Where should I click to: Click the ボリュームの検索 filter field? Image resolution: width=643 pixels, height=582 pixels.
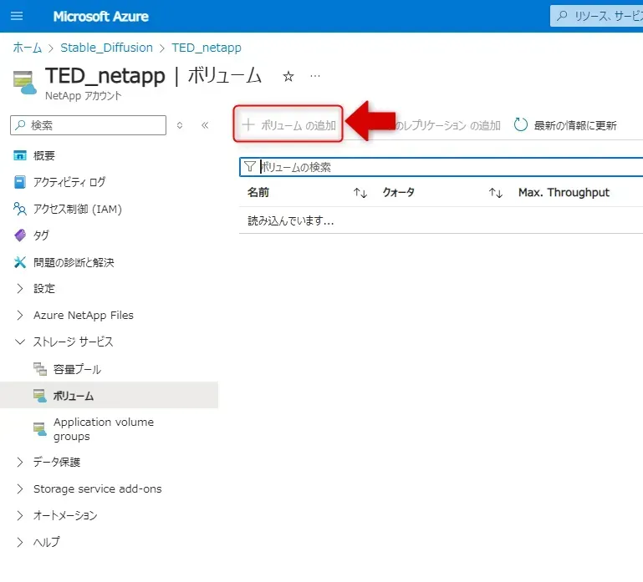pyautogui.click(x=443, y=167)
